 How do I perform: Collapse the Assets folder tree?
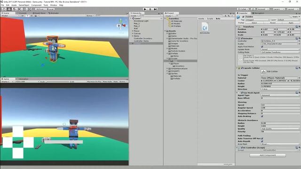[165, 31]
